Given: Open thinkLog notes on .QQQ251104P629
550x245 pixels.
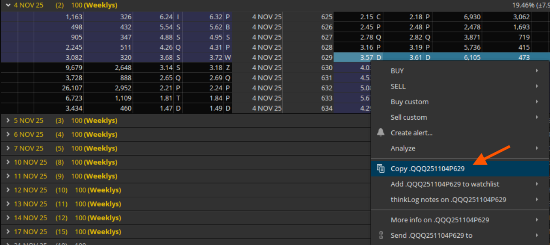Looking at the screenshot, I should click(448, 199).
